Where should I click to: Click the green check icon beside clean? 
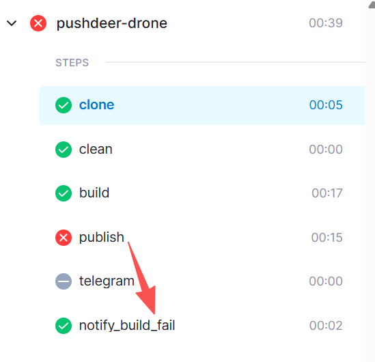[64, 150]
